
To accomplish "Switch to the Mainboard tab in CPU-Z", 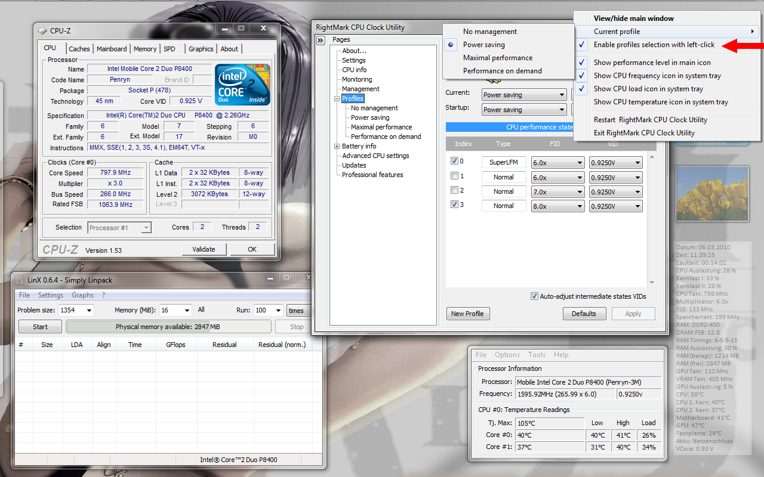I will click(x=112, y=49).
